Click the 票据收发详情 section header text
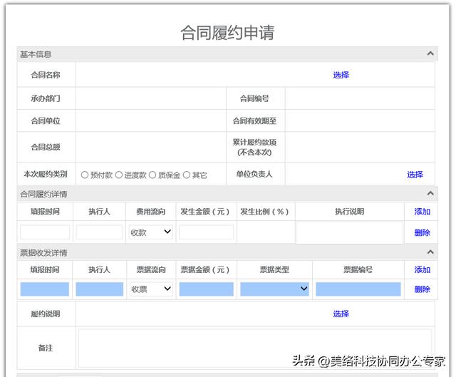This screenshot has height=377, width=456. tap(43, 253)
